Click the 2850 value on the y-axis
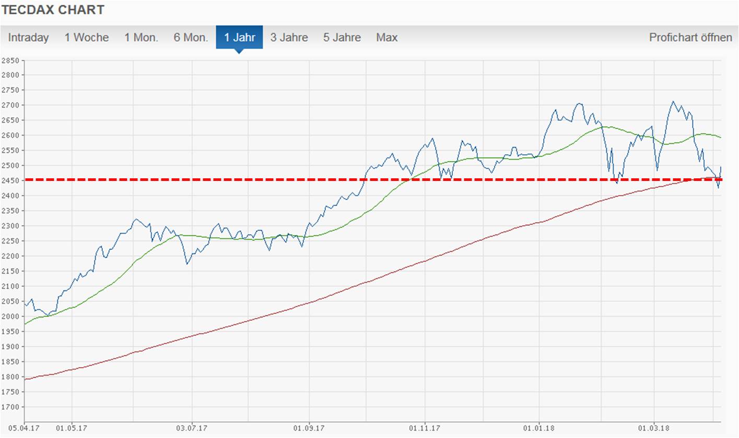 (x=10, y=60)
